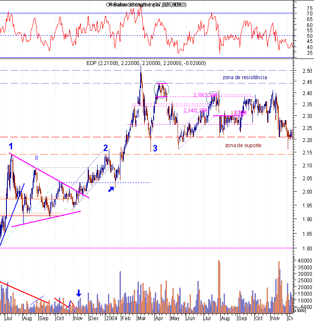314x321 pixels.
Task: Click the blue wave label '2'
Action: tap(106, 148)
